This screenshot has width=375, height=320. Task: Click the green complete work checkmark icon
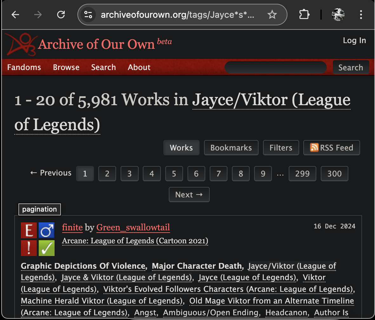pos(47,248)
